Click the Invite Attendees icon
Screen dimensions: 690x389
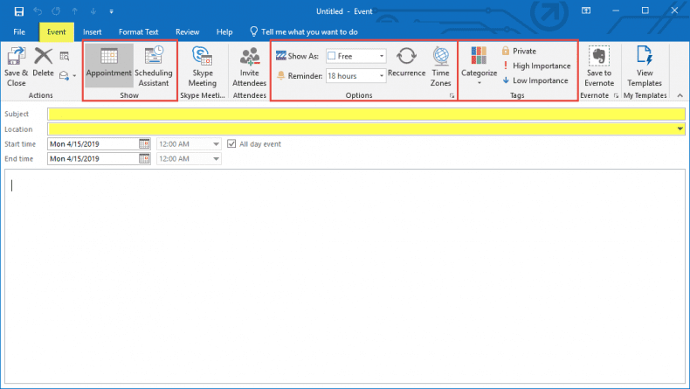(249, 66)
